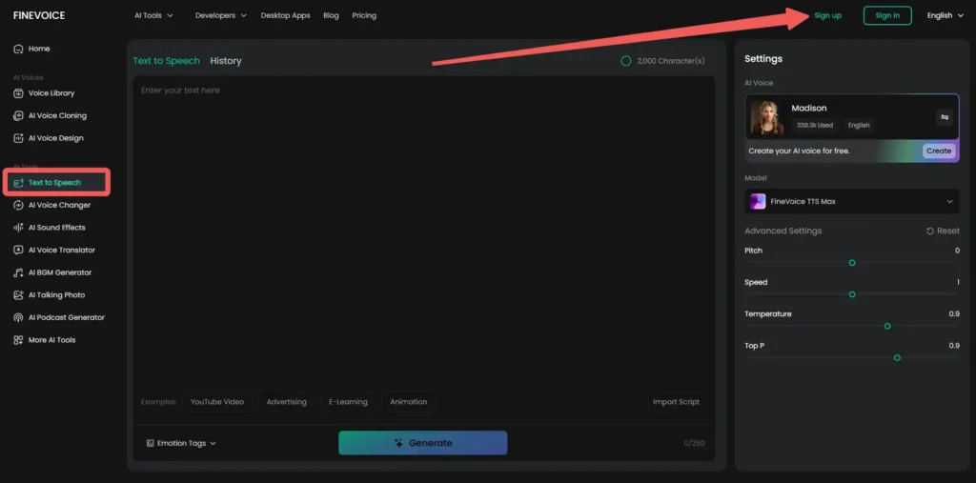976x483 pixels.
Task: Choose the E-Learning example
Action: click(348, 402)
